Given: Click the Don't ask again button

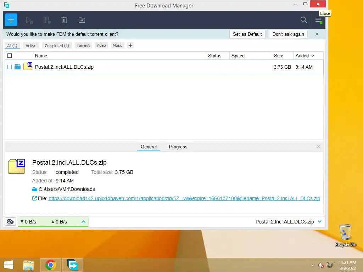Looking at the screenshot, I should pyautogui.click(x=288, y=34).
